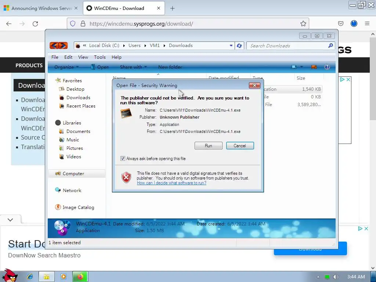Select Users in the address breadcrumb
The height and width of the screenshot is (282, 376).
tap(134, 45)
